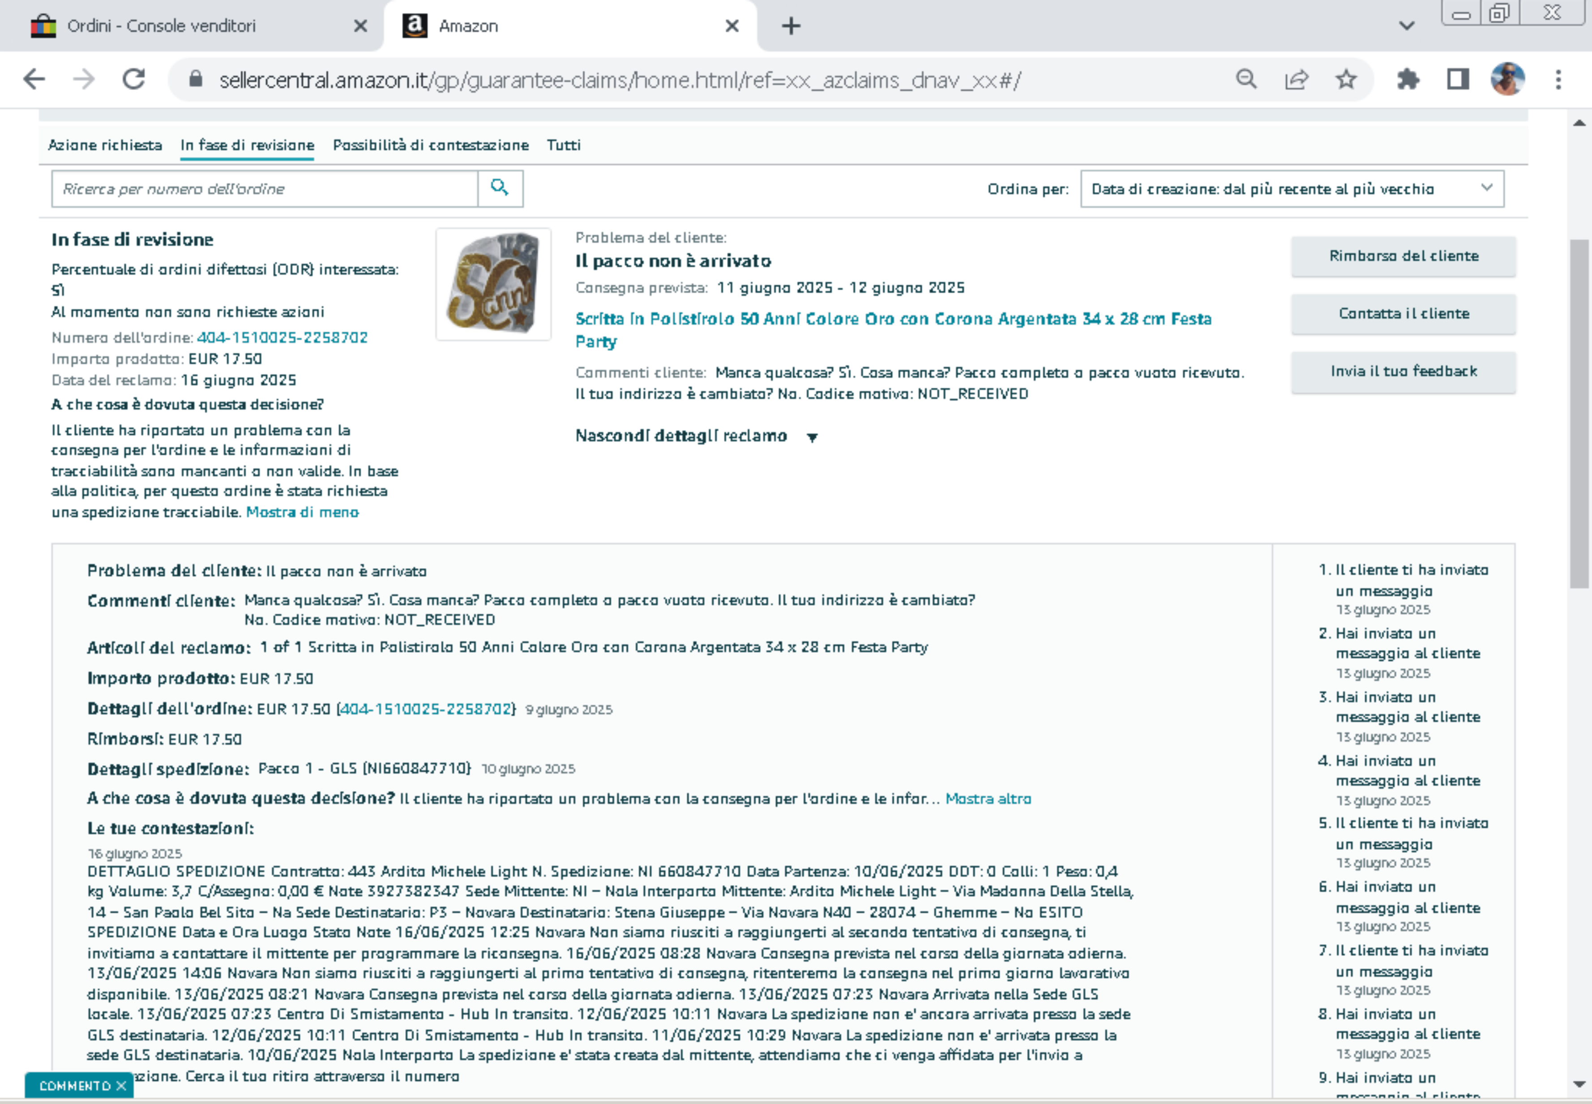This screenshot has width=1592, height=1104.
Task: Focus the Ricerca per numero dell'ordine field
Action: click(x=265, y=189)
